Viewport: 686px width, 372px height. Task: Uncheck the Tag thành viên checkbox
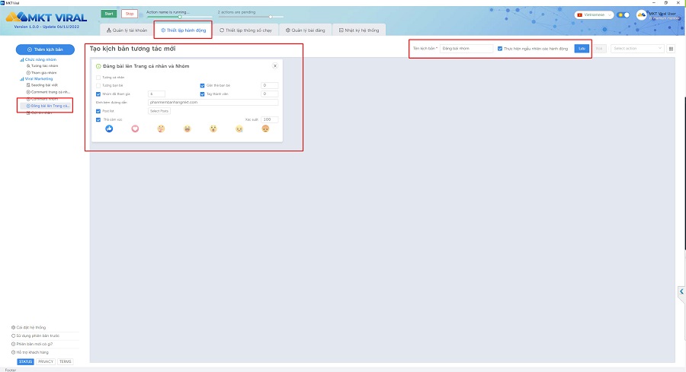click(202, 94)
